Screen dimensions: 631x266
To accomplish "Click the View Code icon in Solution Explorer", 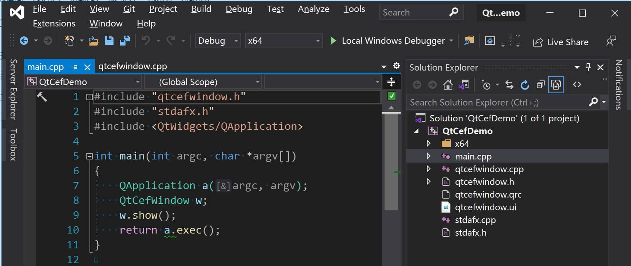I will pyautogui.click(x=577, y=85).
